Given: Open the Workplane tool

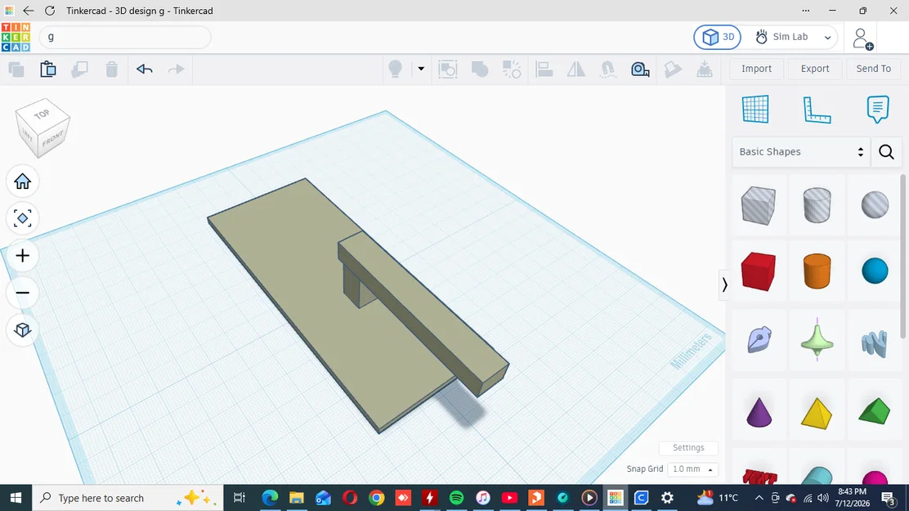Looking at the screenshot, I should click(x=755, y=109).
